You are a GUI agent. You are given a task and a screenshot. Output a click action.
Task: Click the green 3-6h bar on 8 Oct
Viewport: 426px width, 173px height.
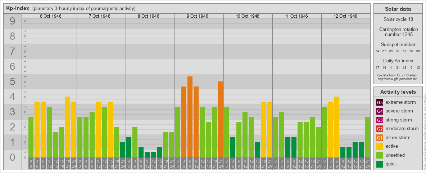pos(135,142)
